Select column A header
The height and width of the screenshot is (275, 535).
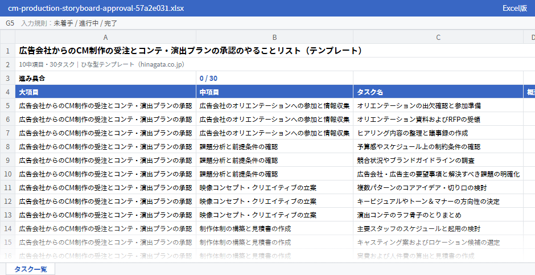point(105,37)
